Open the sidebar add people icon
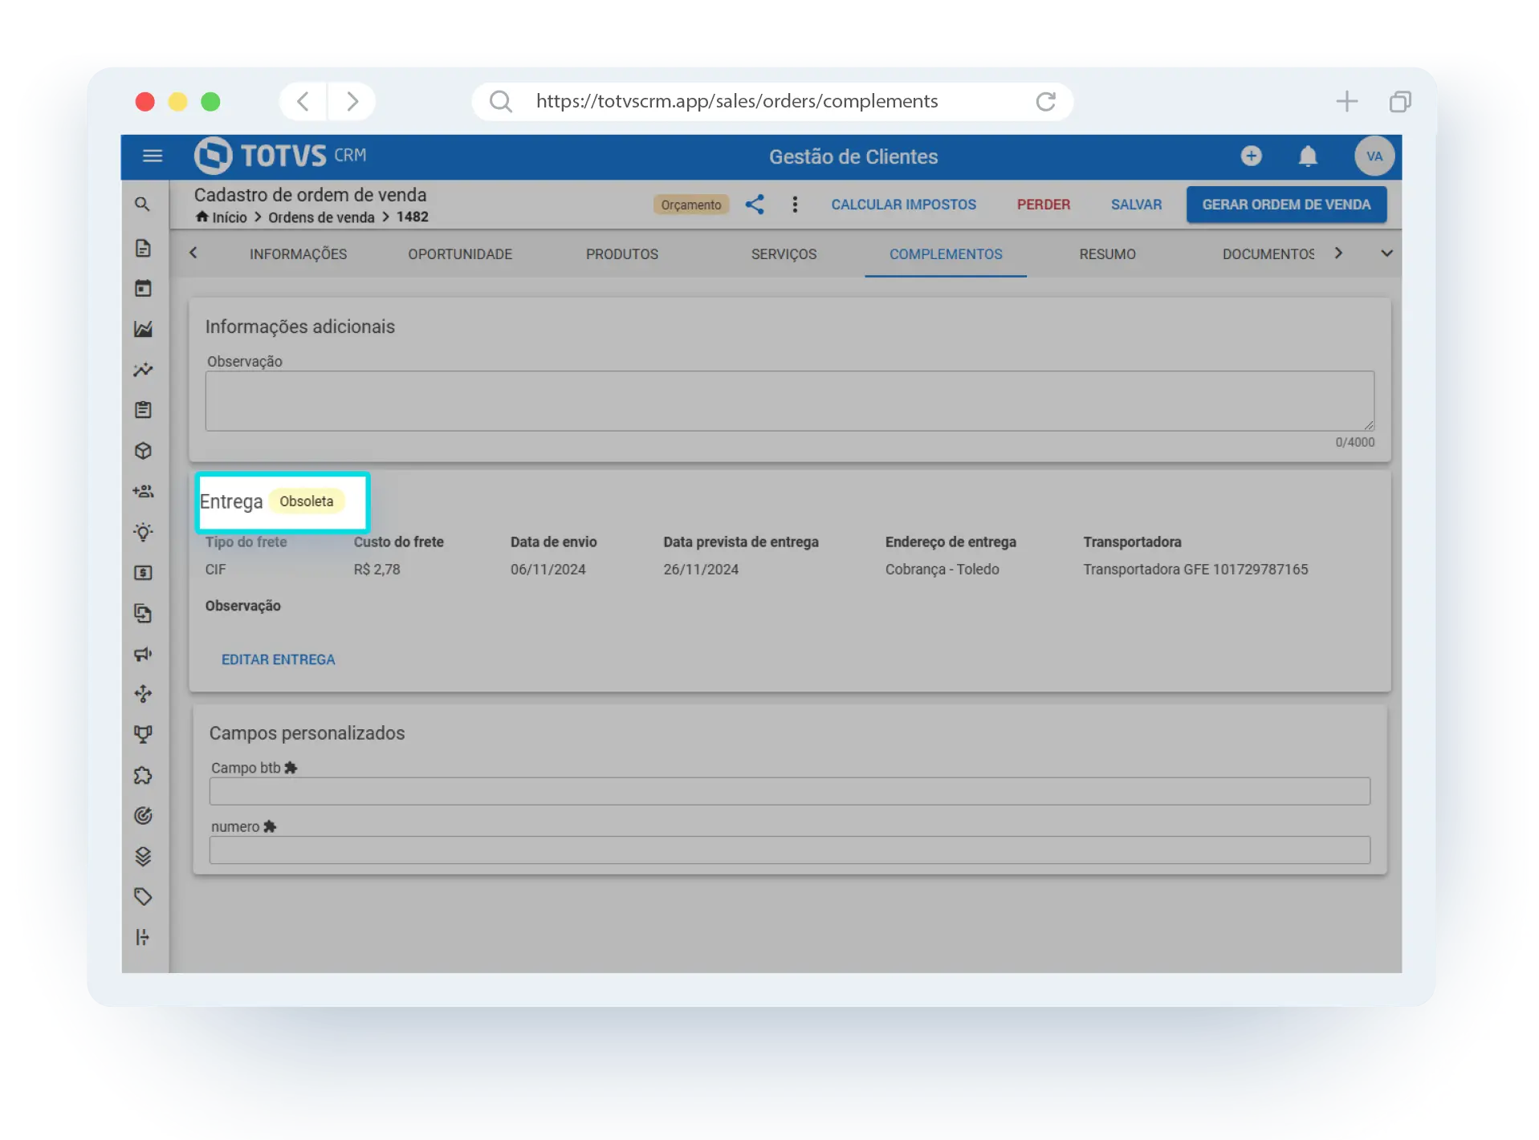1539x1140 pixels. click(x=143, y=491)
